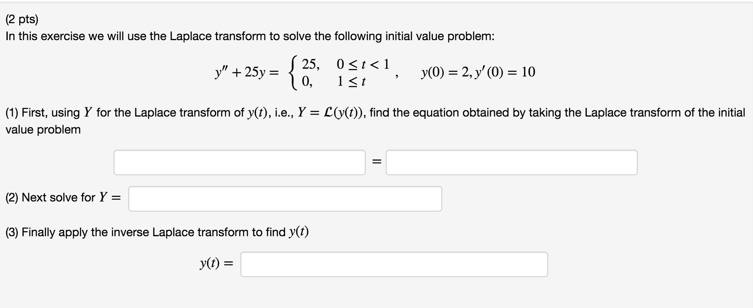Select the answer field for Y in part (2)
This screenshot has height=308, width=753.
[x=285, y=198]
